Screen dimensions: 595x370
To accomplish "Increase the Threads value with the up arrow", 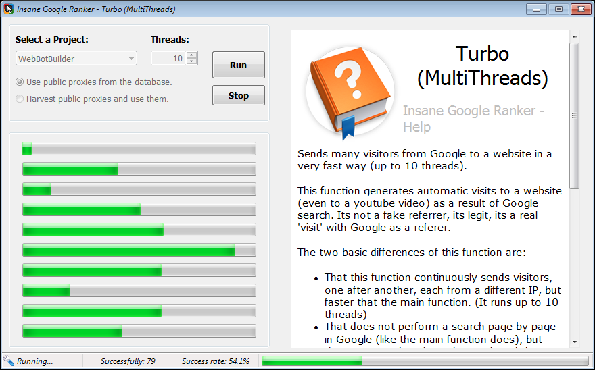I will point(192,55).
